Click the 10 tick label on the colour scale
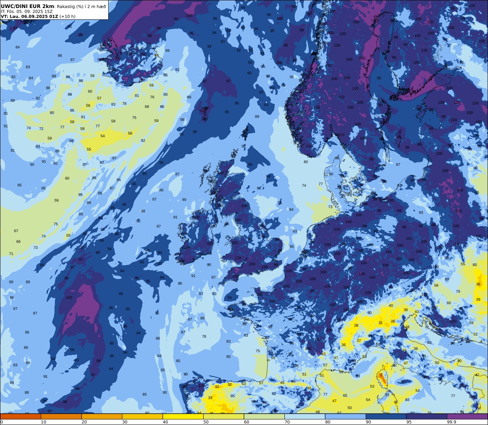This screenshot has width=488, height=425. point(43,422)
